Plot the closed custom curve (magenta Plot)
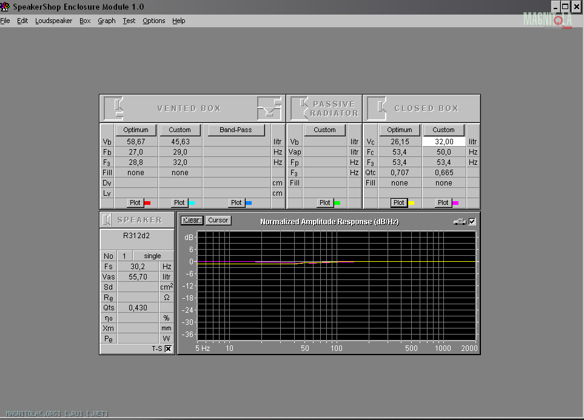The width and height of the screenshot is (584, 420). (443, 202)
